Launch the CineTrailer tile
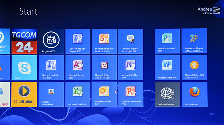The height and width of the screenshot is (125, 224). coord(24,94)
